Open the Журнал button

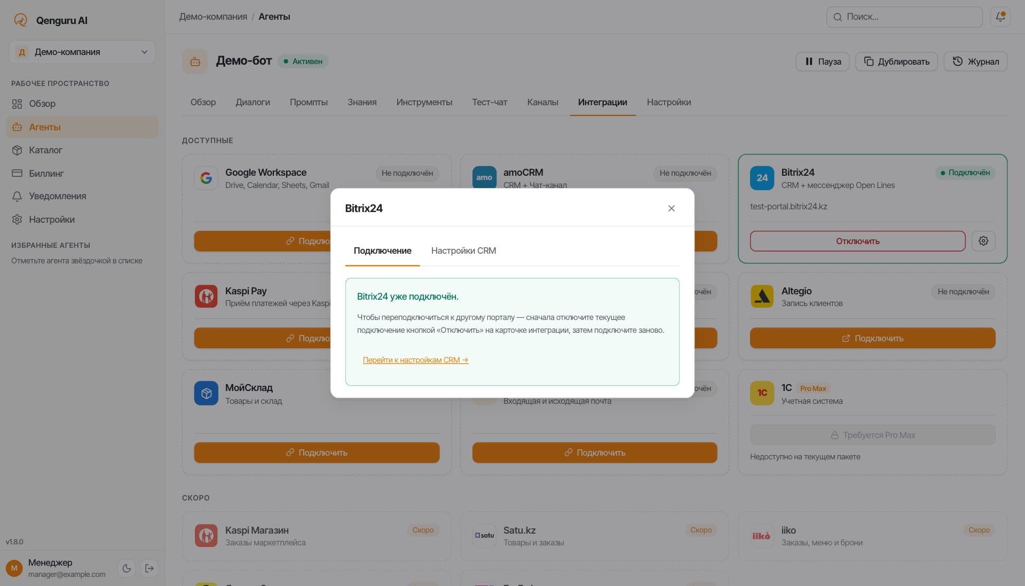point(975,61)
